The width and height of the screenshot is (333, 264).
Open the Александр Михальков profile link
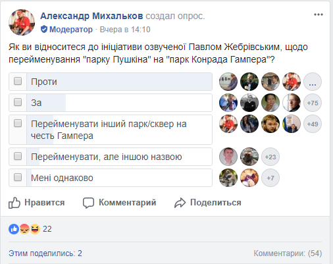(x=91, y=16)
